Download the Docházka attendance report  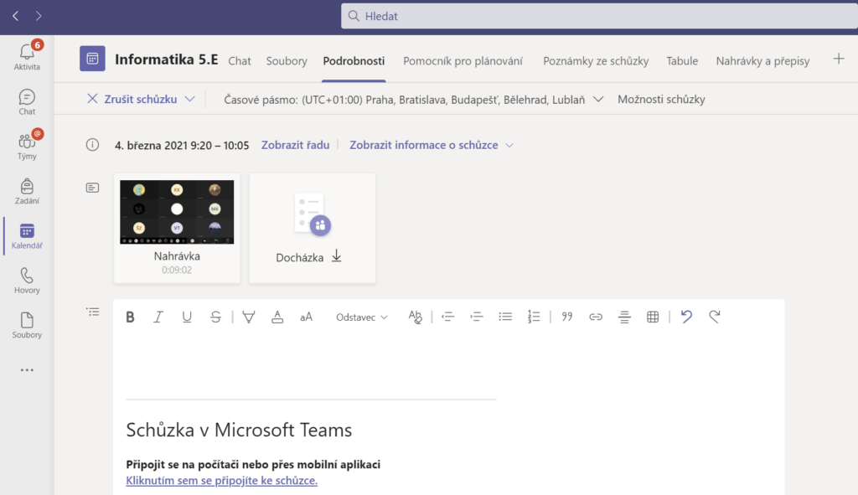click(x=336, y=256)
